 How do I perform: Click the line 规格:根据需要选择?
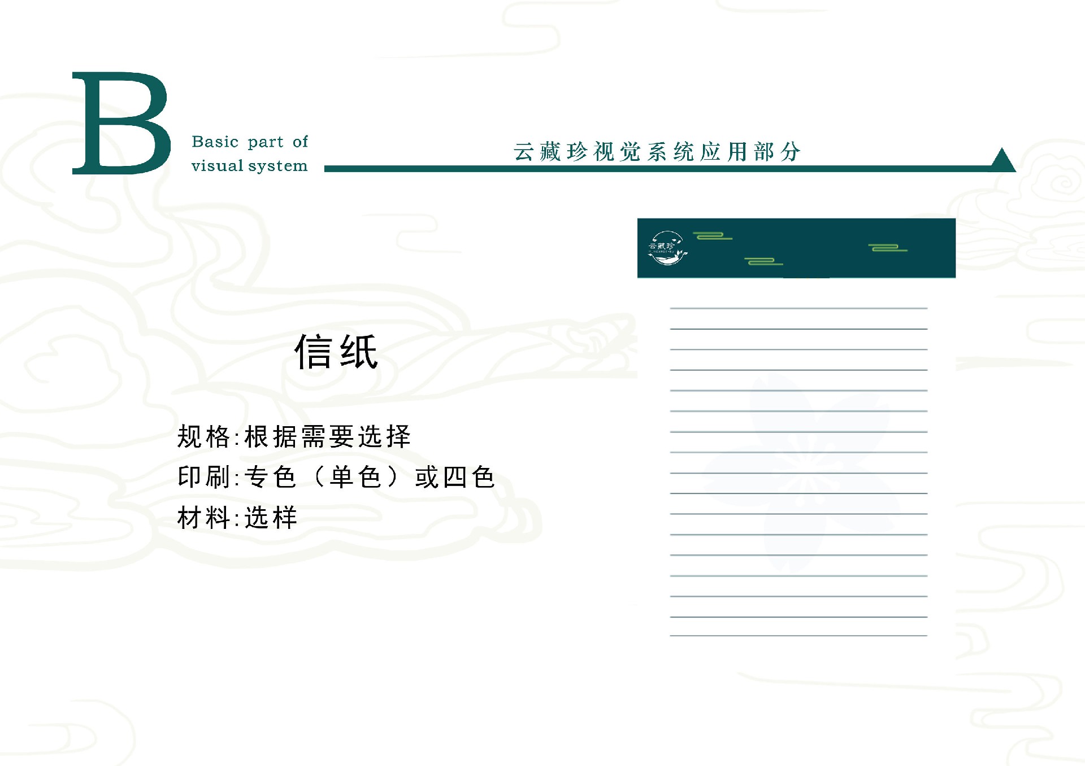click(x=294, y=437)
